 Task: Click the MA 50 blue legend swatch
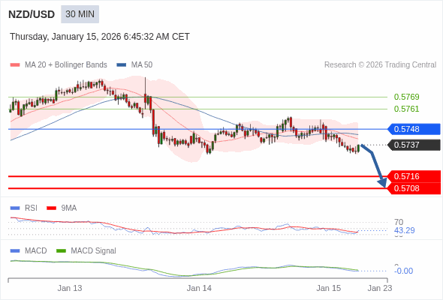[122, 65]
